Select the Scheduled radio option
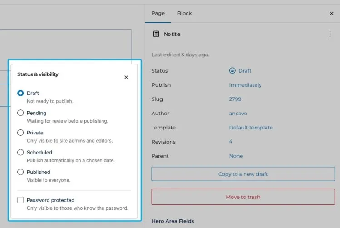 tap(20, 152)
